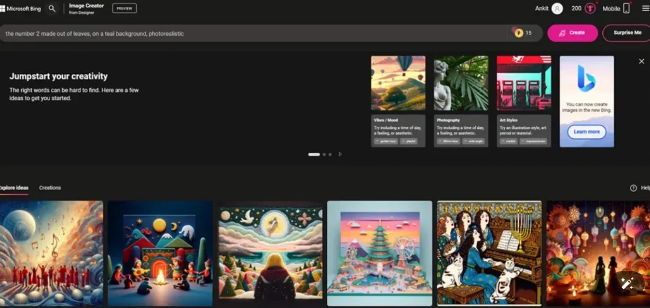This screenshot has height=308, width=650.
Task: Click the Ankit profile avatar
Action: point(557,8)
